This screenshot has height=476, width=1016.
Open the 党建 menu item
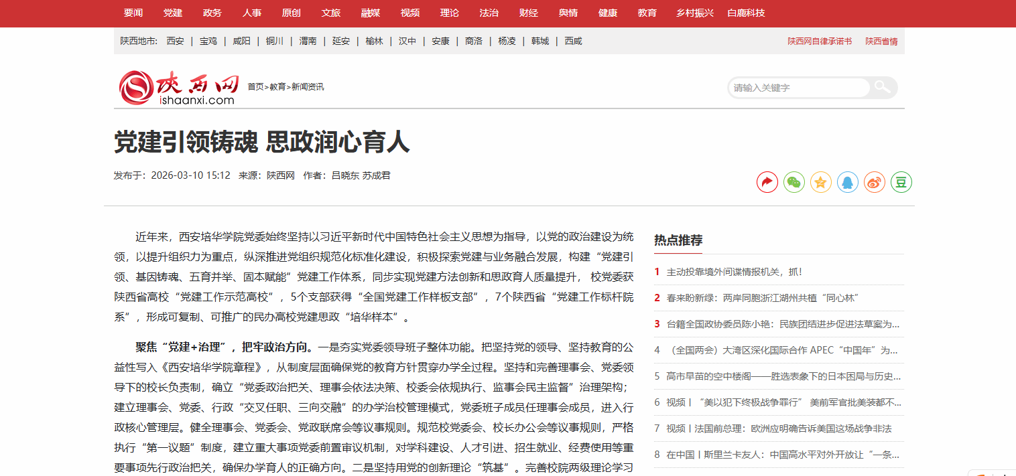pos(173,13)
